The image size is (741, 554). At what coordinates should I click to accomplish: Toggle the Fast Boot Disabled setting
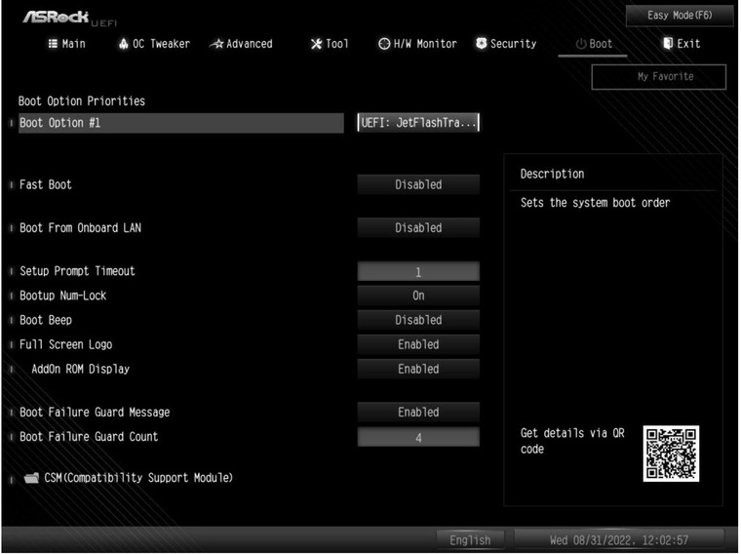(x=418, y=184)
